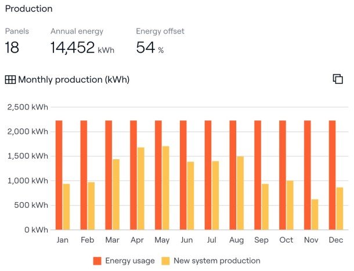Click the Panels count 18
Screen dimensions: 354x271
click(12, 48)
